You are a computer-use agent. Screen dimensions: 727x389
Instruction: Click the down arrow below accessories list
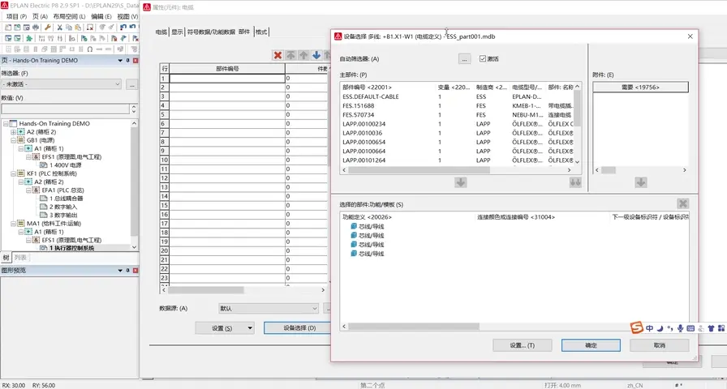[x=641, y=182]
